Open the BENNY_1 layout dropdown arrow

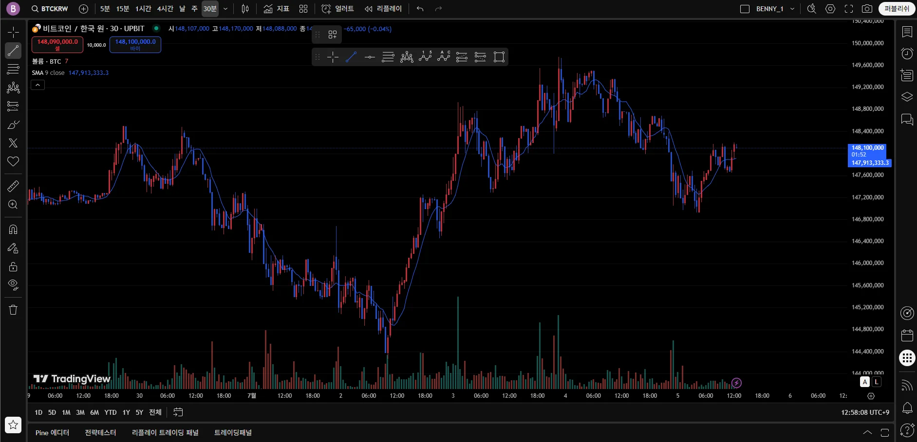point(792,9)
